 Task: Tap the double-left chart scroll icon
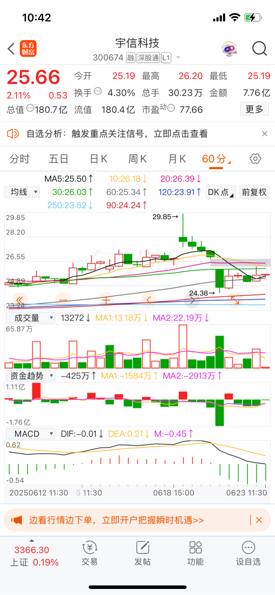(20, 300)
